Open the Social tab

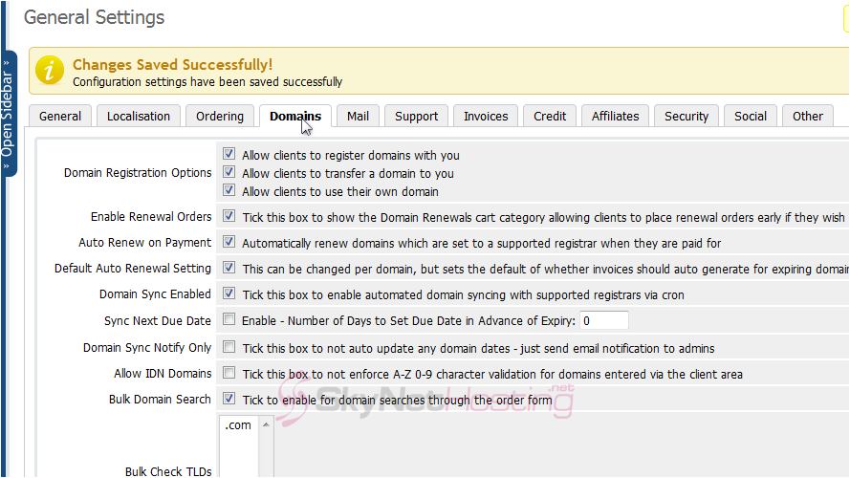tap(751, 116)
